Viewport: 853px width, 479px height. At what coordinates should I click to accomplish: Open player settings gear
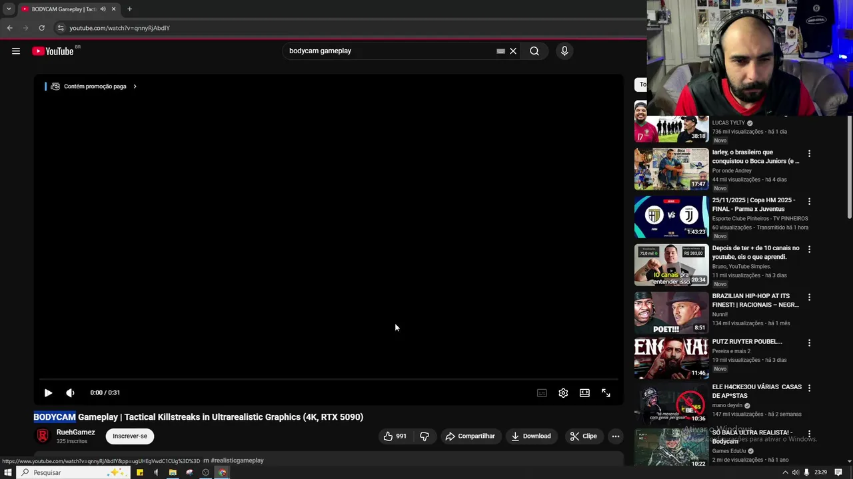(x=563, y=393)
